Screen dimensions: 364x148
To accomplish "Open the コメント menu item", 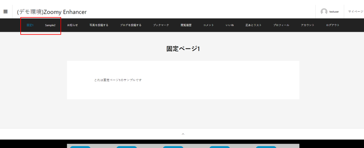I will 208,25.
